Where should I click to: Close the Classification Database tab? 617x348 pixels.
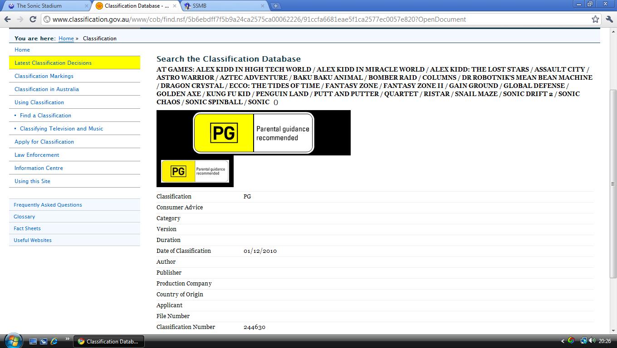coord(175,6)
